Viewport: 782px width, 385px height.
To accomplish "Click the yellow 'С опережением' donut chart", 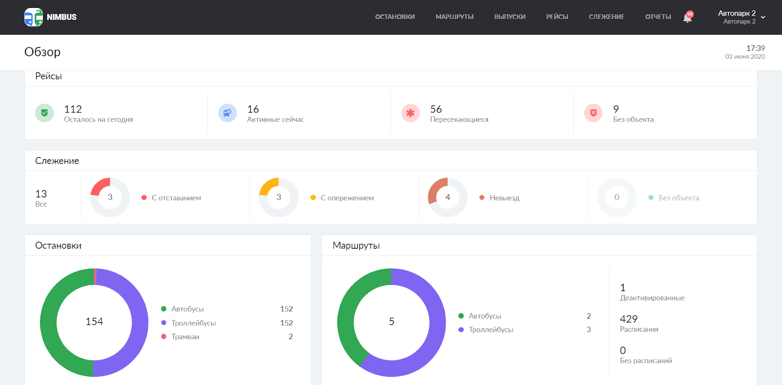I will click(x=279, y=197).
